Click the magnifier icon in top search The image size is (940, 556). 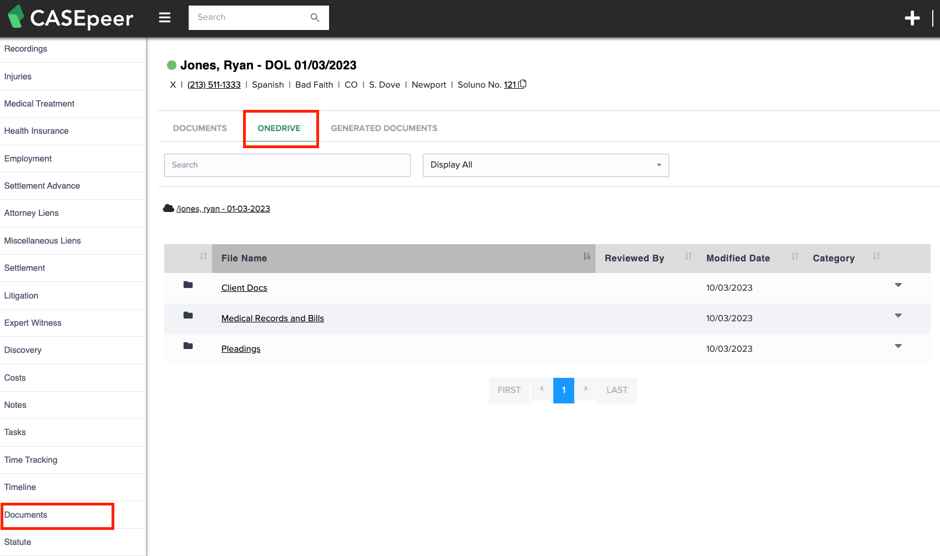(x=315, y=18)
